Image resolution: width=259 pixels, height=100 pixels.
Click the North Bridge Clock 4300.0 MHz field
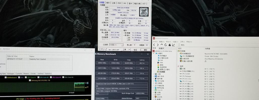click(142, 93)
